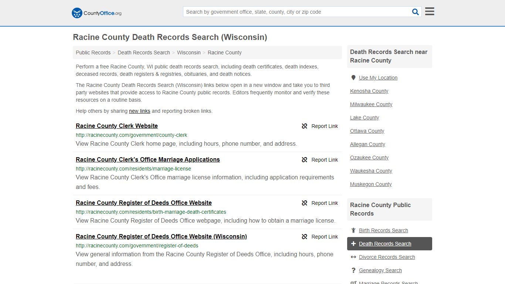Click the CountyOffice.org logo
The height and width of the screenshot is (284, 505).
click(x=96, y=13)
